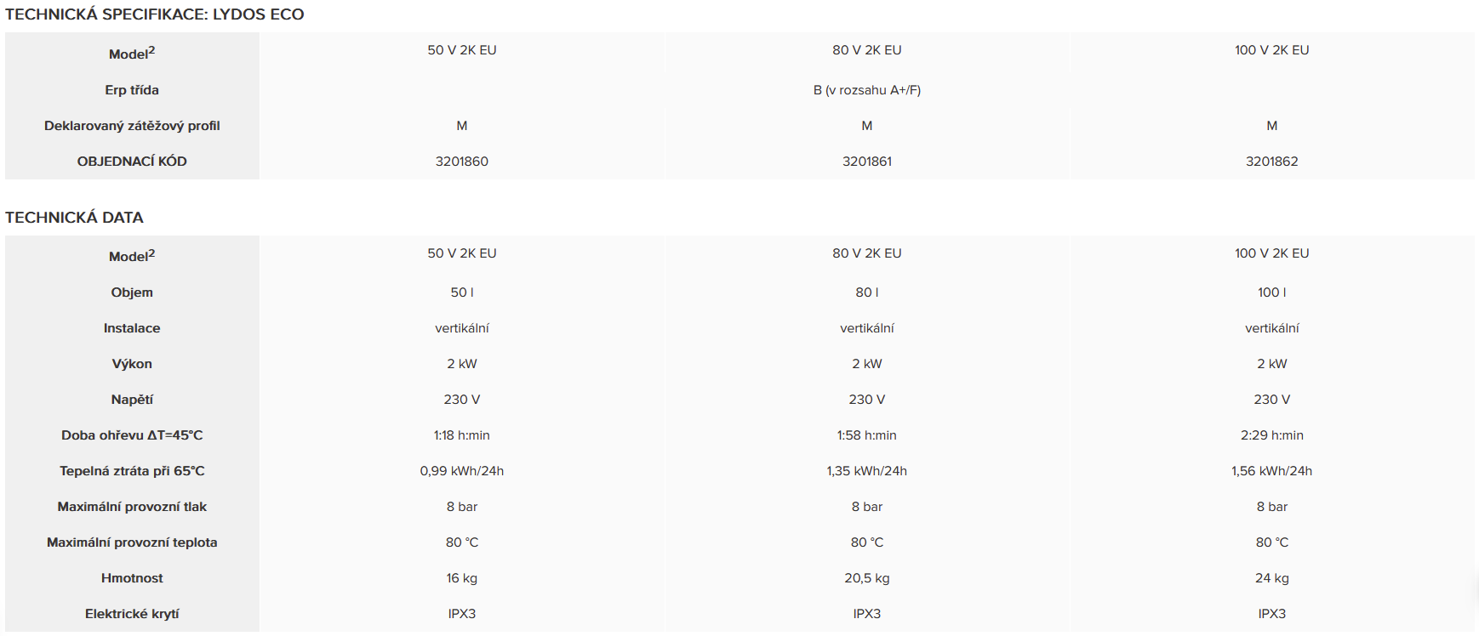Click the 'Erp třída' row label
Screen dimensions: 1479x636
[x=132, y=90]
